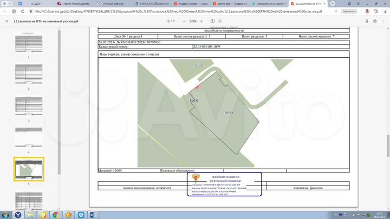Click the taskbar clock showing the date
This screenshot has width=390, height=219.
(x=379, y=215)
